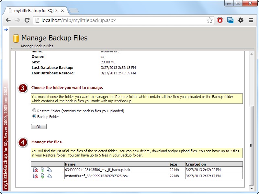
Task: Click the 22 Mb size of the InstantFurtif file
Action: point(174,176)
